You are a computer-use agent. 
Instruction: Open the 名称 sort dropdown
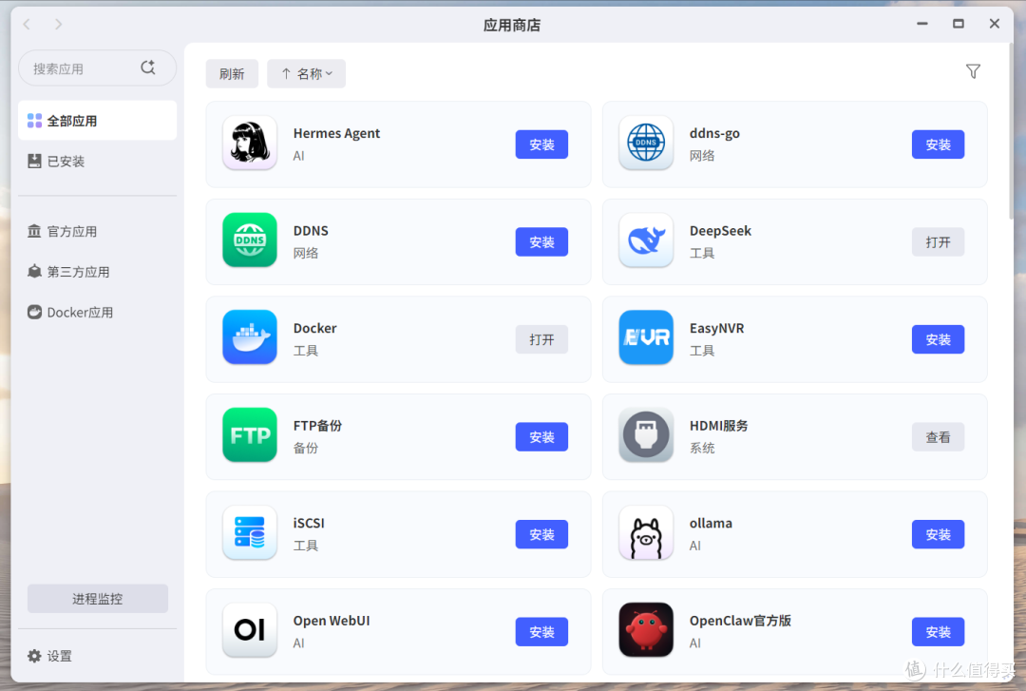[306, 74]
